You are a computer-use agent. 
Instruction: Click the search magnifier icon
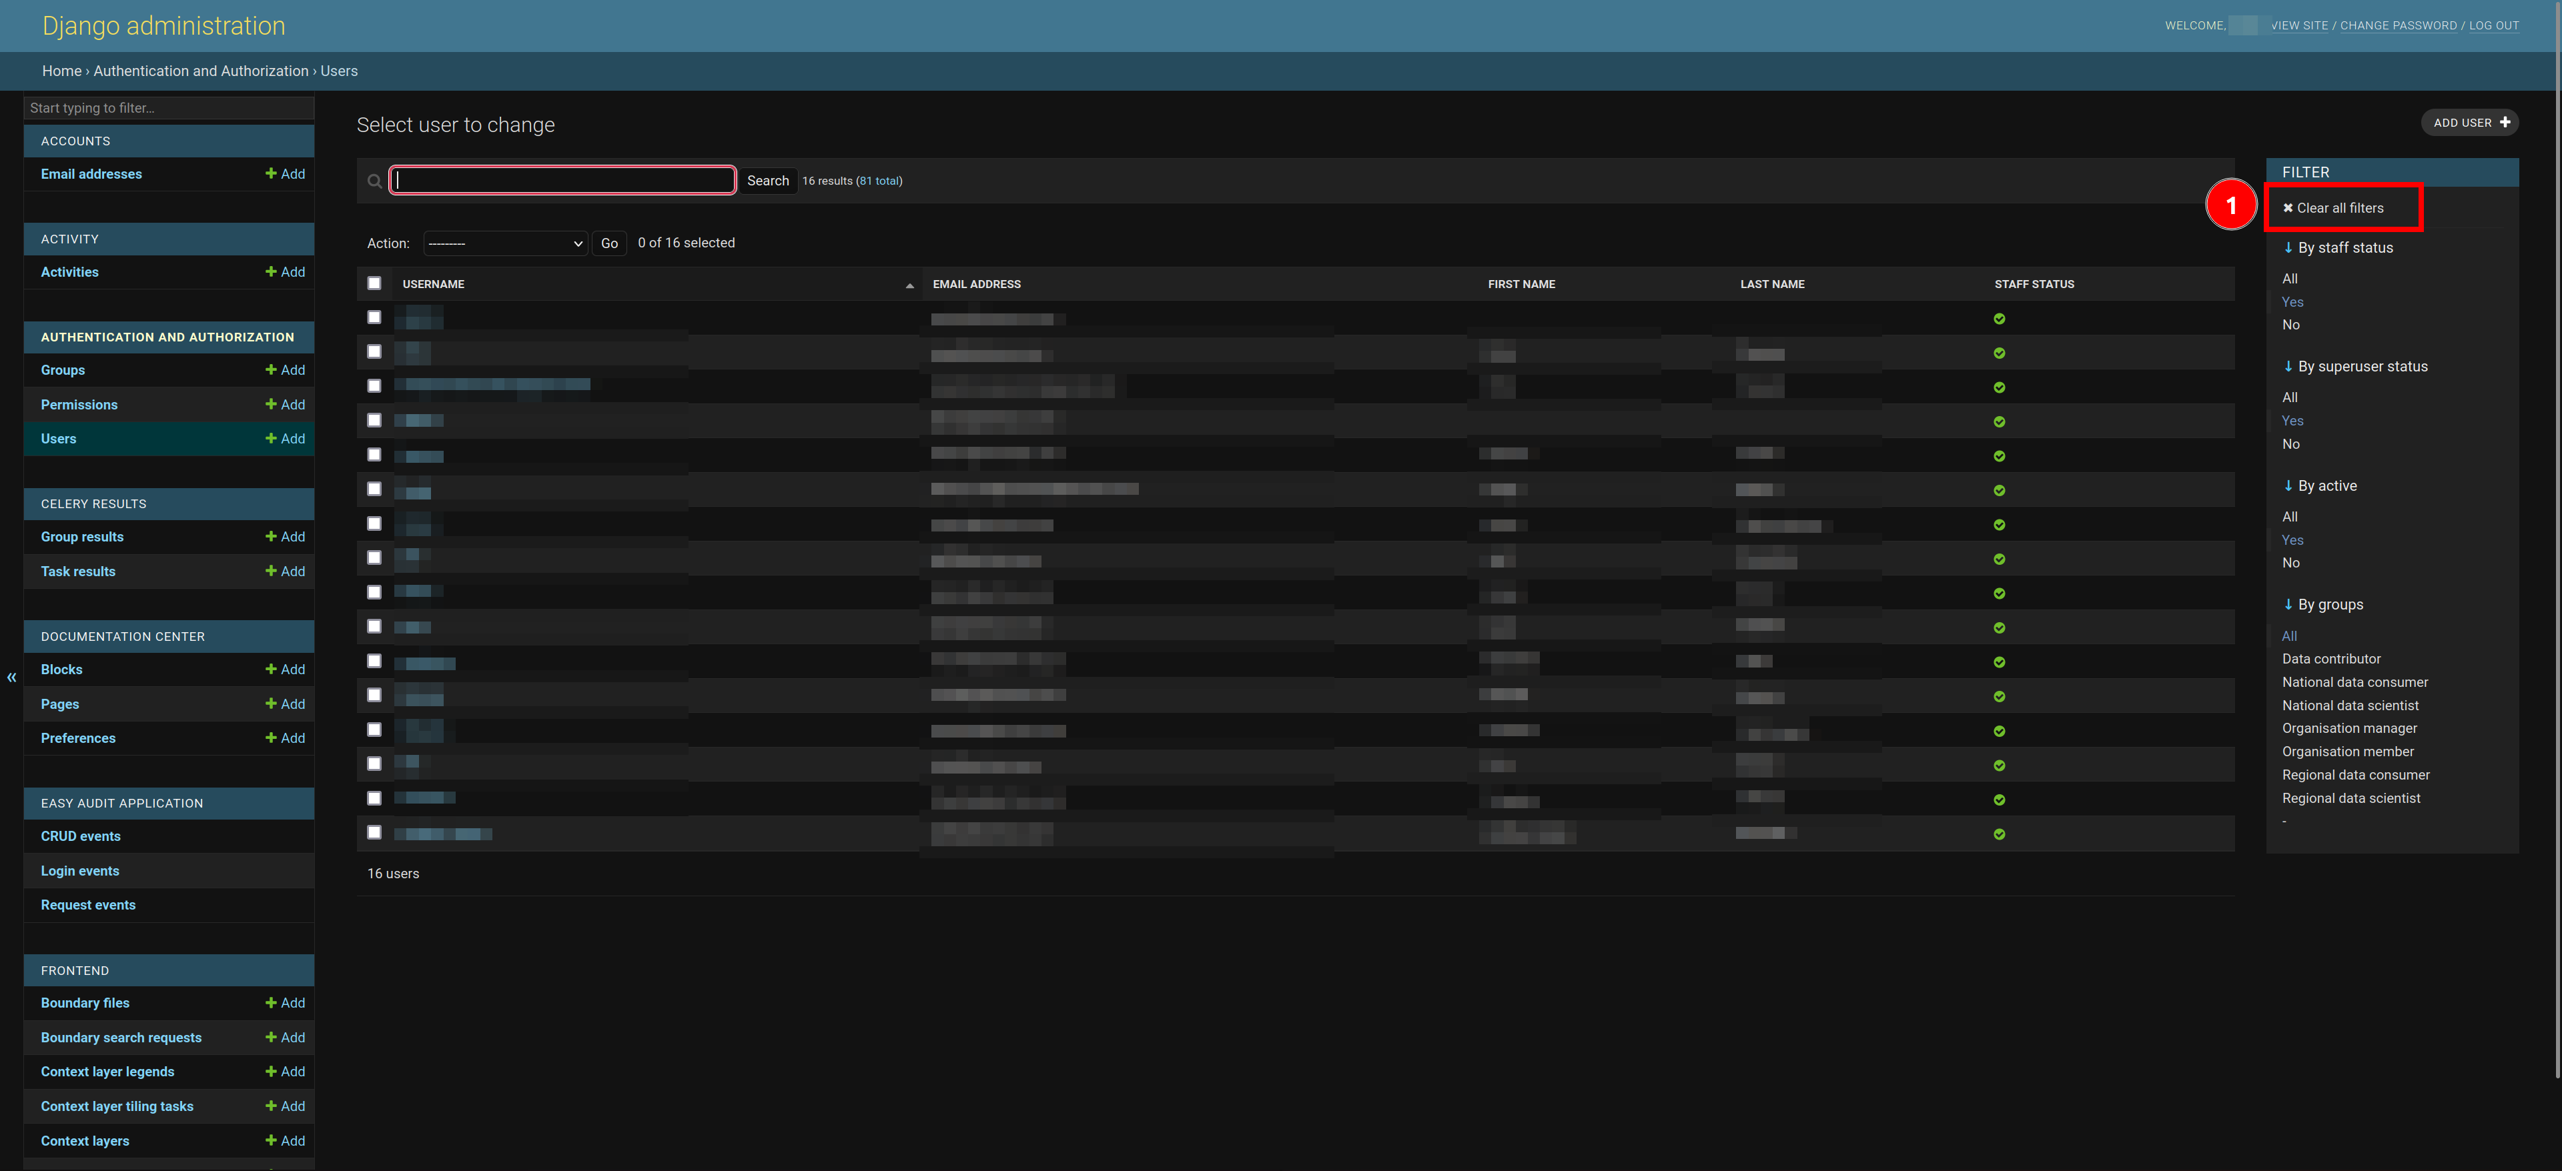click(374, 181)
